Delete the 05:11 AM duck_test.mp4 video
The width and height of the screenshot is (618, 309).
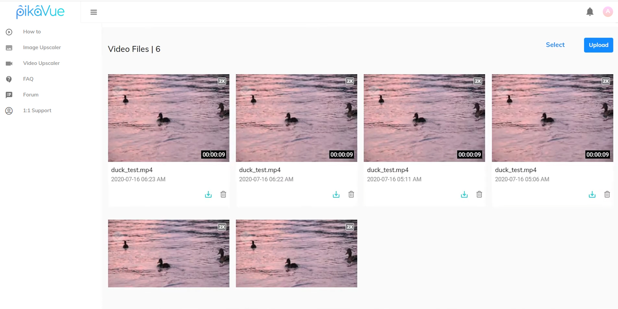pos(479,194)
